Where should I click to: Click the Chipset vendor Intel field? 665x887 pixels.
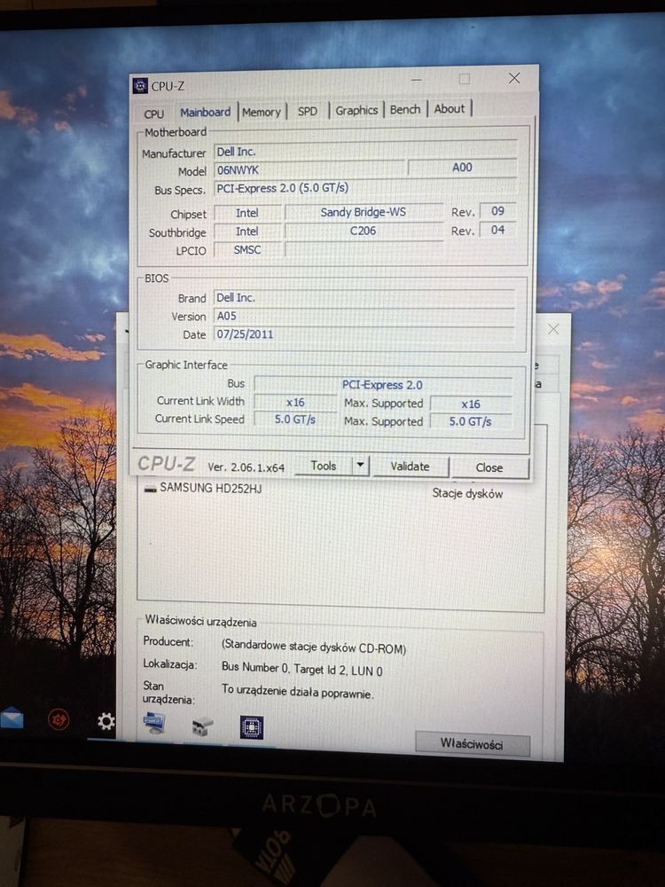point(247,213)
